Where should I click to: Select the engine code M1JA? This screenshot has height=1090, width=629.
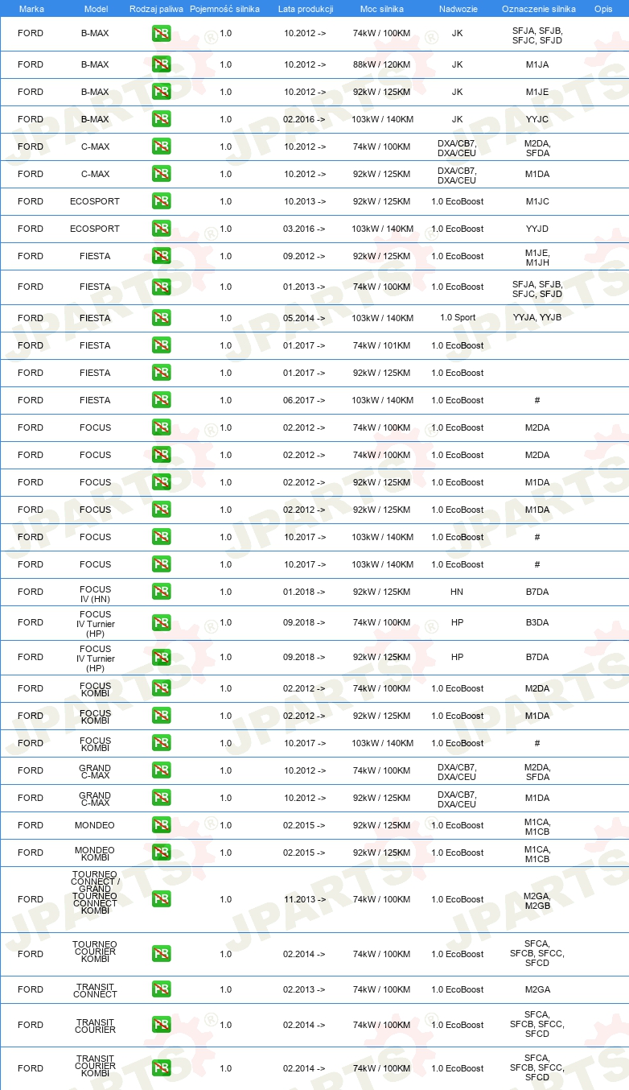coord(537,64)
